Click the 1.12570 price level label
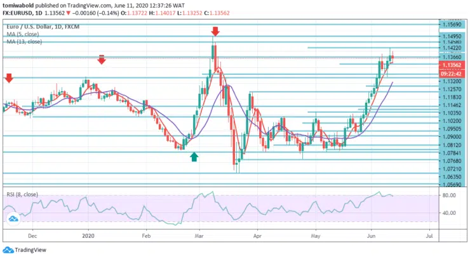This screenshot has width=470, height=258. click(452, 89)
